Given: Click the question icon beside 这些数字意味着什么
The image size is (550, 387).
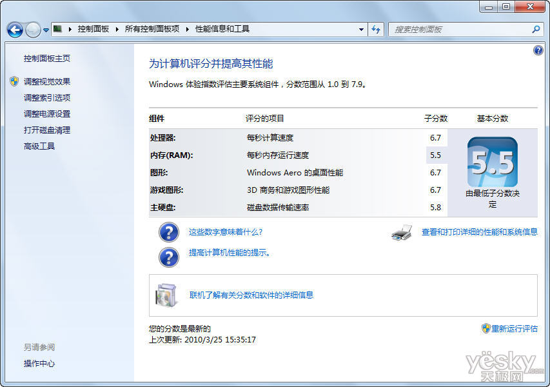Looking at the screenshot, I should (x=169, y=232).
